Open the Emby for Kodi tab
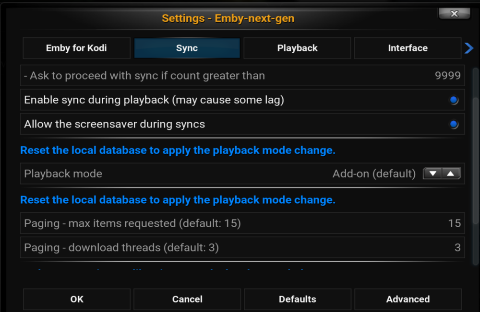The width and height of the screenshot is (480, 312). (76, 48)
